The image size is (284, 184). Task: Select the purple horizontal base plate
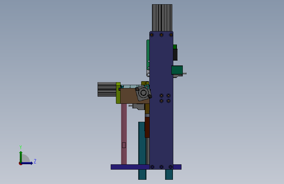tap(130, 167)
